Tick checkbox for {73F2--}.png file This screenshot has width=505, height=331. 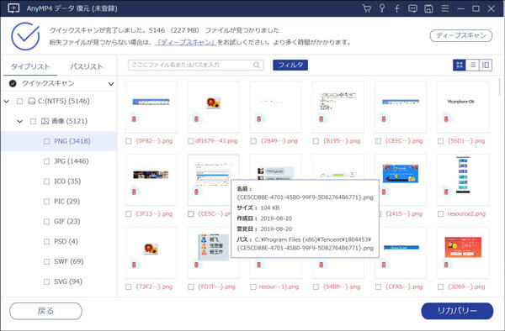point(129,287)
